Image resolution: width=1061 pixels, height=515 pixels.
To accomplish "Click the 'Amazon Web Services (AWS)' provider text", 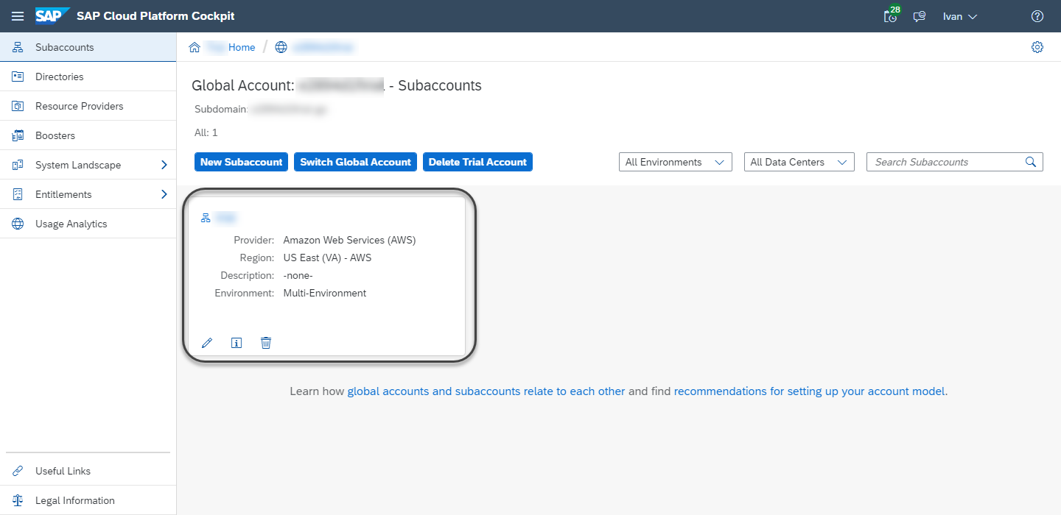I will 350,240.
